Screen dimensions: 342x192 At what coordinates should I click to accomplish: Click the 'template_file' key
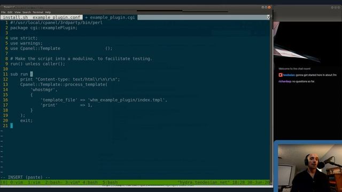coord(59,100)
